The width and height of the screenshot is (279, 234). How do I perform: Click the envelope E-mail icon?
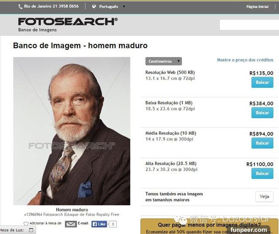[x=71, y=224]
